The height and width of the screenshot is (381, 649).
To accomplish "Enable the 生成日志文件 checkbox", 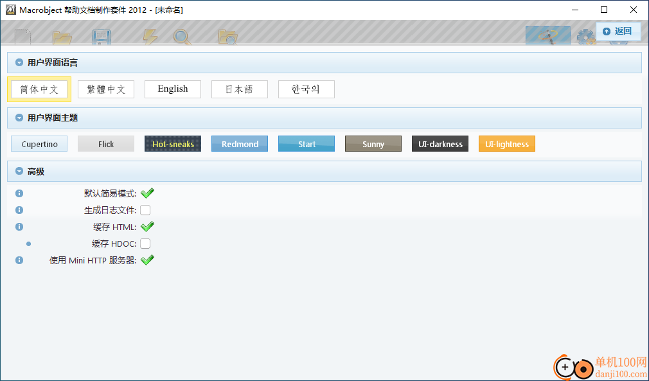I will [145, 210].
